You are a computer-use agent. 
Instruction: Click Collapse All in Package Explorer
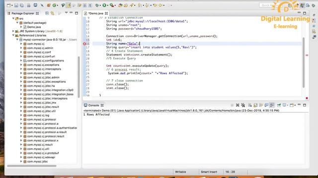[47, 13]
